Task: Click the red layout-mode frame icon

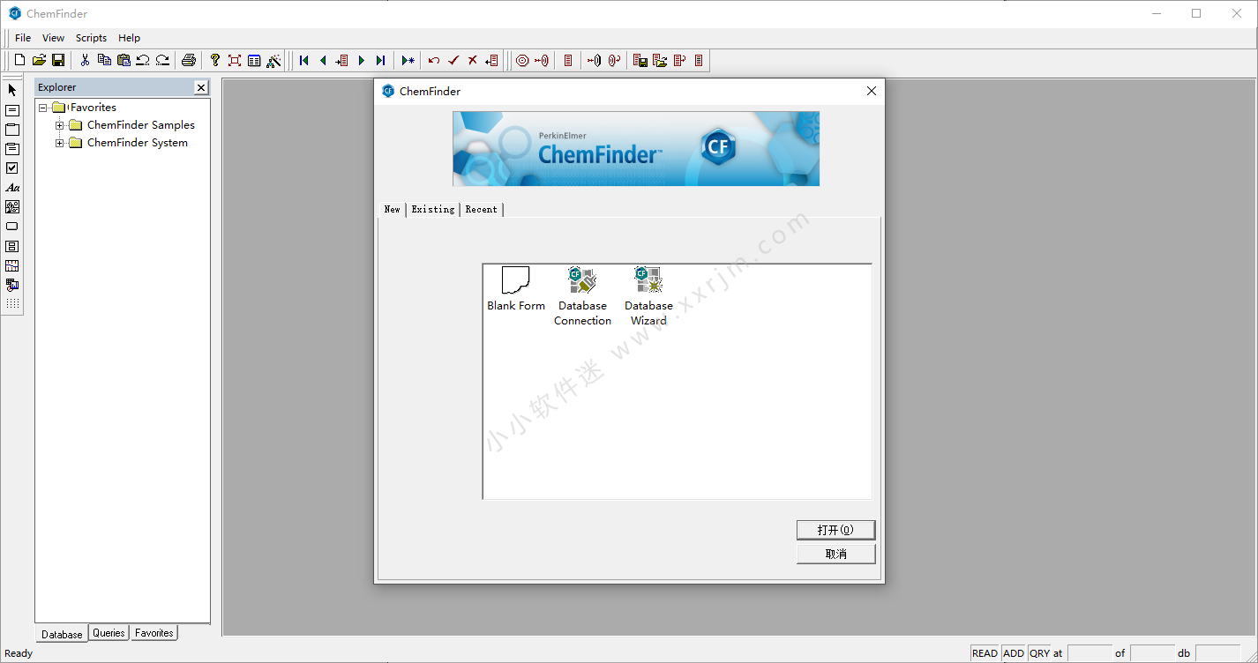Action: (235, 60)
